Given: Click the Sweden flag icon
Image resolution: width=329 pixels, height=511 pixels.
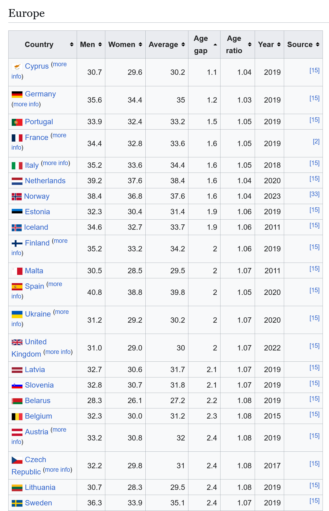Looking at the screenshot, I should pos(17,503).
